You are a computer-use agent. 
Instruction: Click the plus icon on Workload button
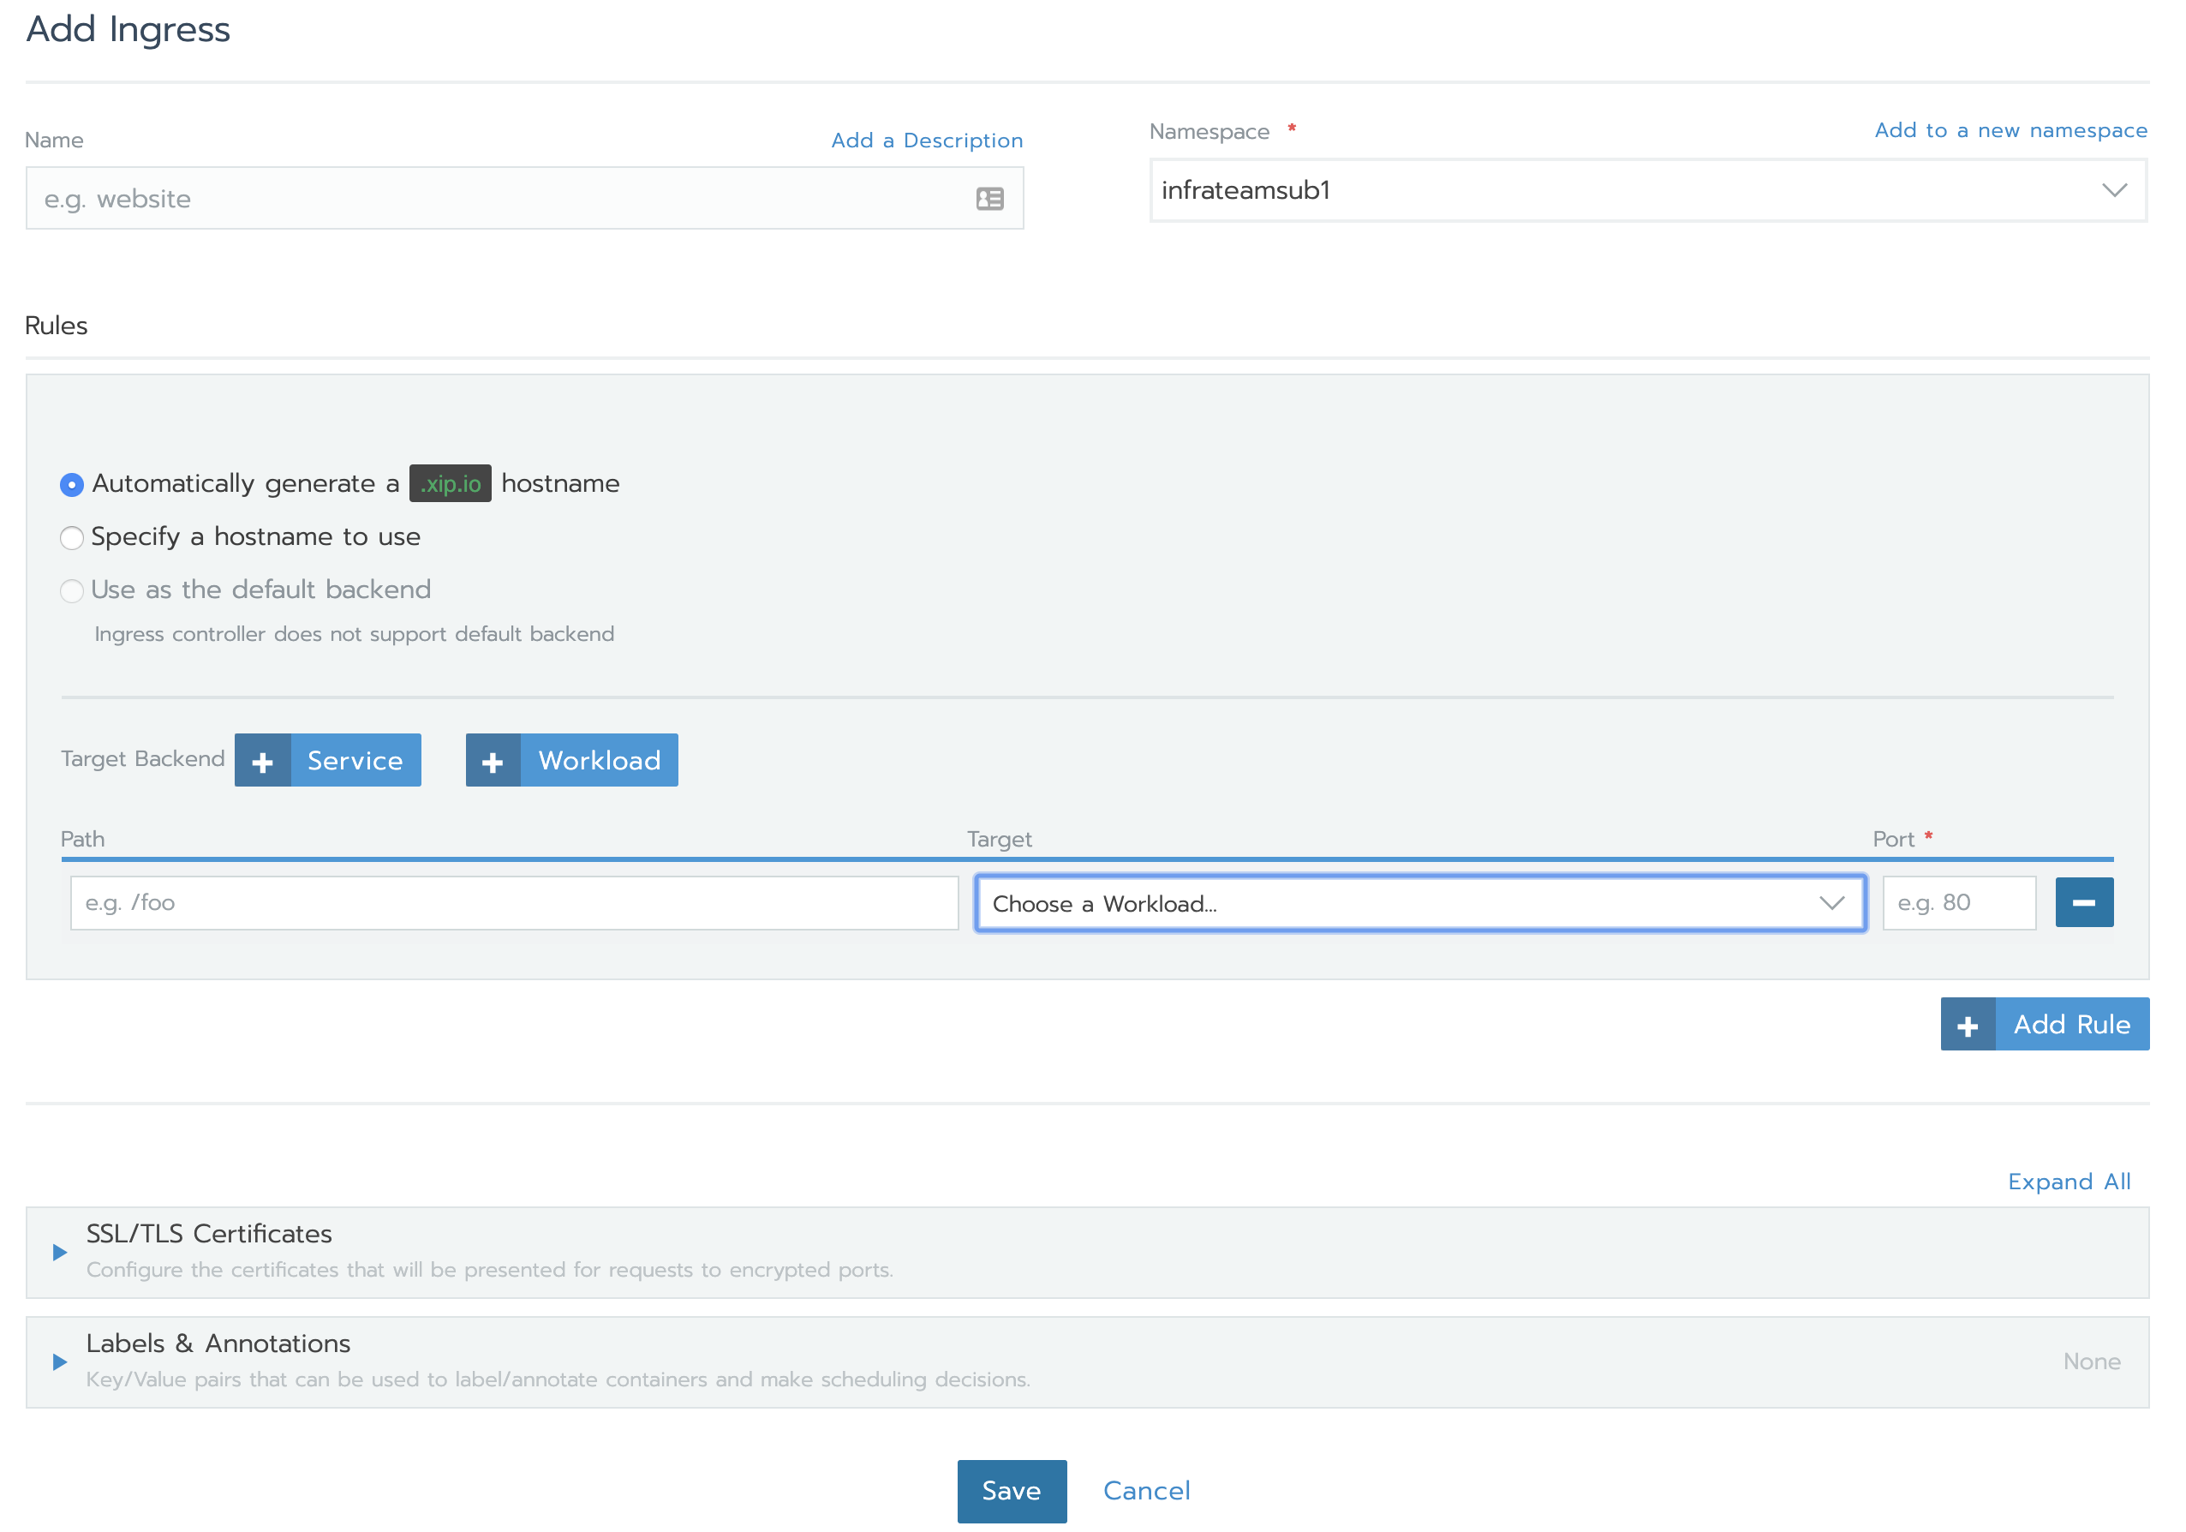tap(493, 762)
